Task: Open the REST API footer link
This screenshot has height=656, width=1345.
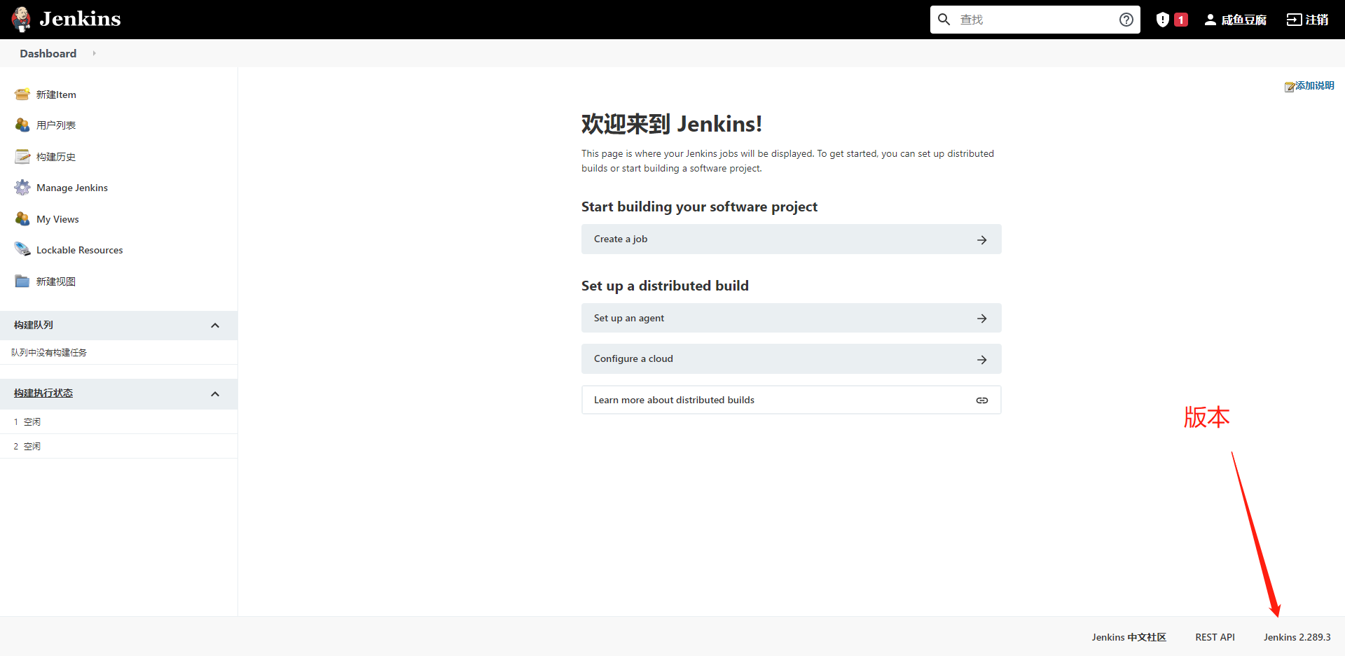Action: point(1215,637)
